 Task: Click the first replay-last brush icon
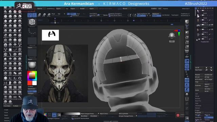tap(129, 15)
